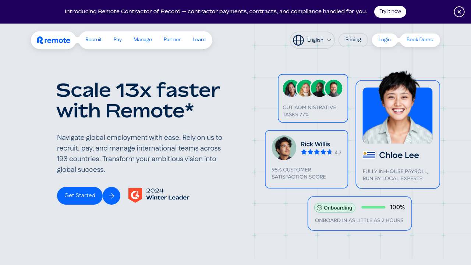Open the Pay navigation menu
The height and width of the screenshot is (265, 471).
click(118, 40)
